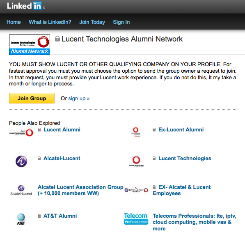This screenshot has width=245, height=237.
Task: Open the Lucent Technologies group link
Action: (185, 158)
